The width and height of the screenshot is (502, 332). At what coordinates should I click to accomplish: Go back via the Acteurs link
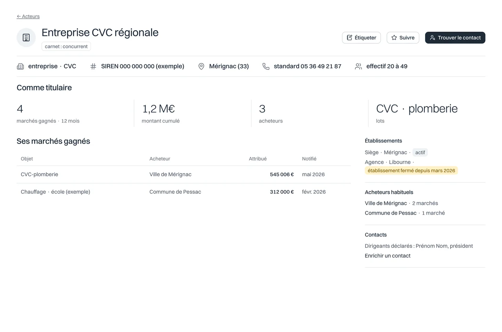point(28,16)
